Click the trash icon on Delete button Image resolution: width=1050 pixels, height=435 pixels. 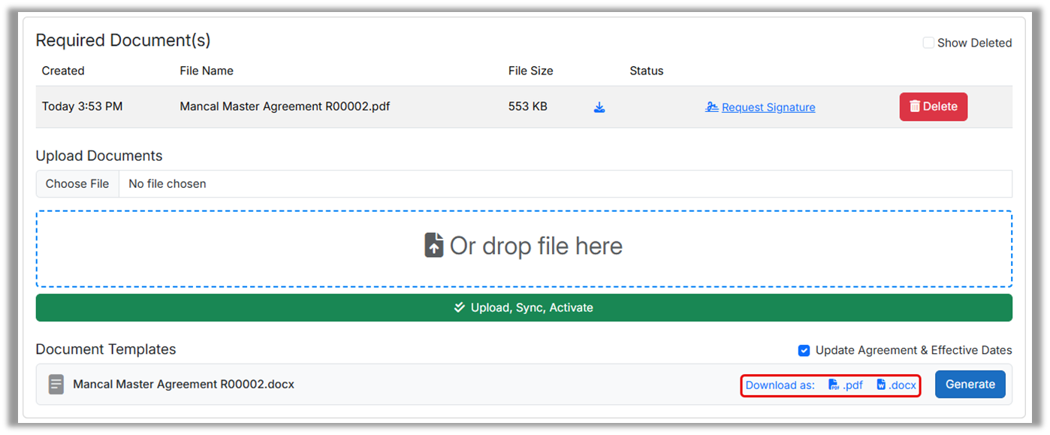click(914, 107)
